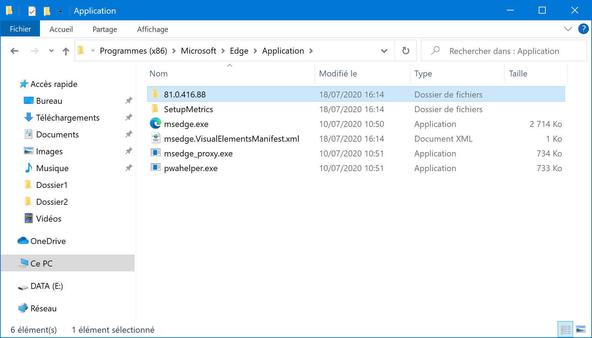592x338 pixels.
Task: Switch to the Affichage ribbon tab
Action: click(152, 29)
